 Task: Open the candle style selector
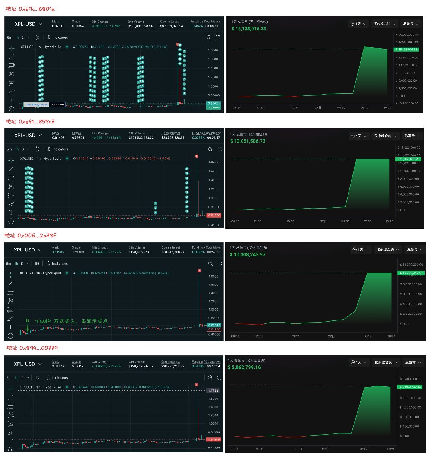[37, 37]
